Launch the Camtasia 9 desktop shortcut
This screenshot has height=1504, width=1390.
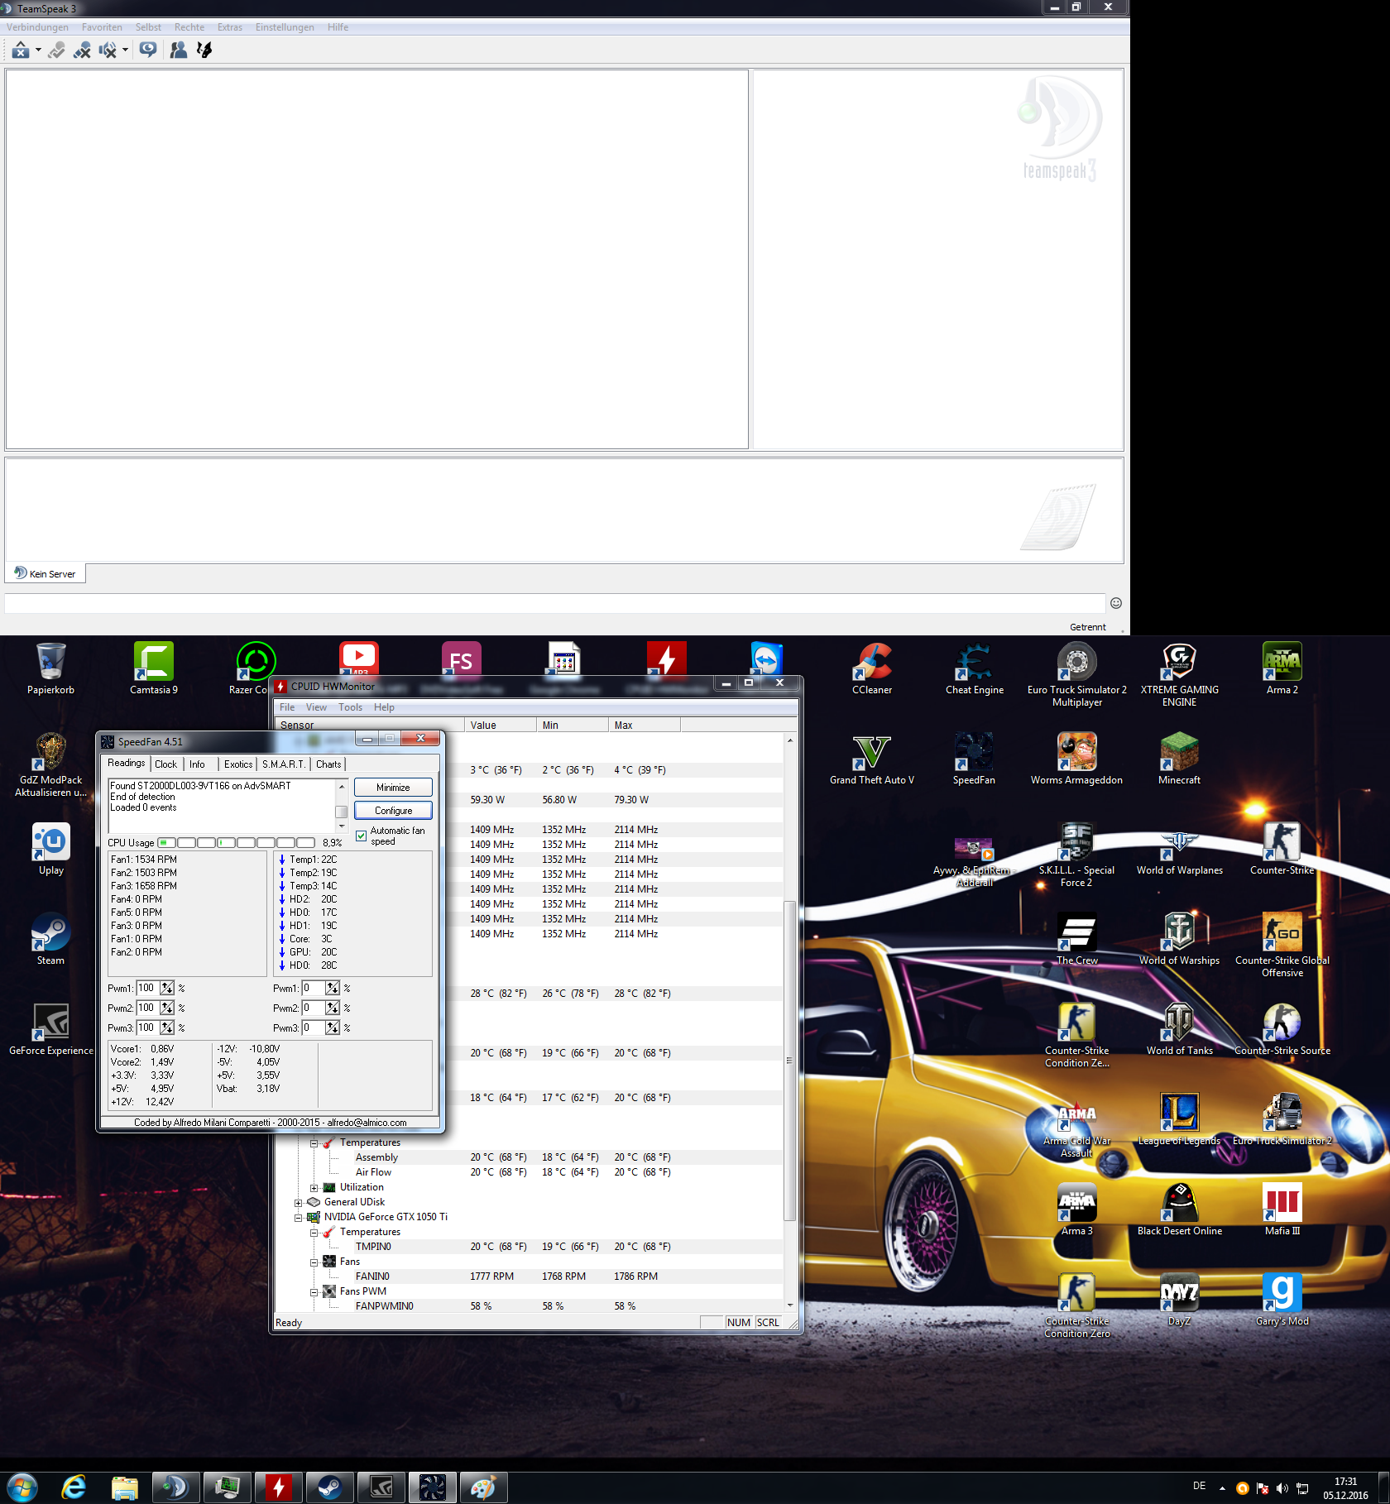154,669
